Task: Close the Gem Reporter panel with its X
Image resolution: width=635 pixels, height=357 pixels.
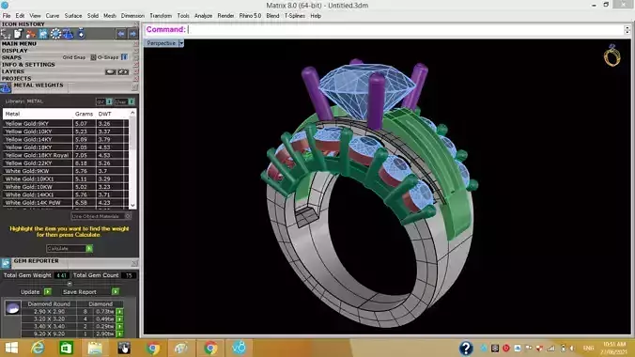Action: (134, 263)
